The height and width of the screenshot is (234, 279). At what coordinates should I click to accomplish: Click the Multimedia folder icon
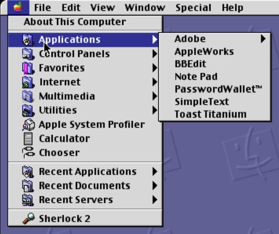tap(28, 96)
